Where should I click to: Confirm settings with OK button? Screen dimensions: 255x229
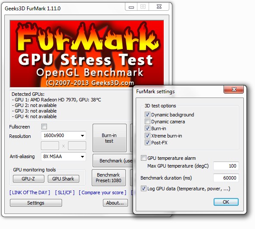[x=226, y=202]
